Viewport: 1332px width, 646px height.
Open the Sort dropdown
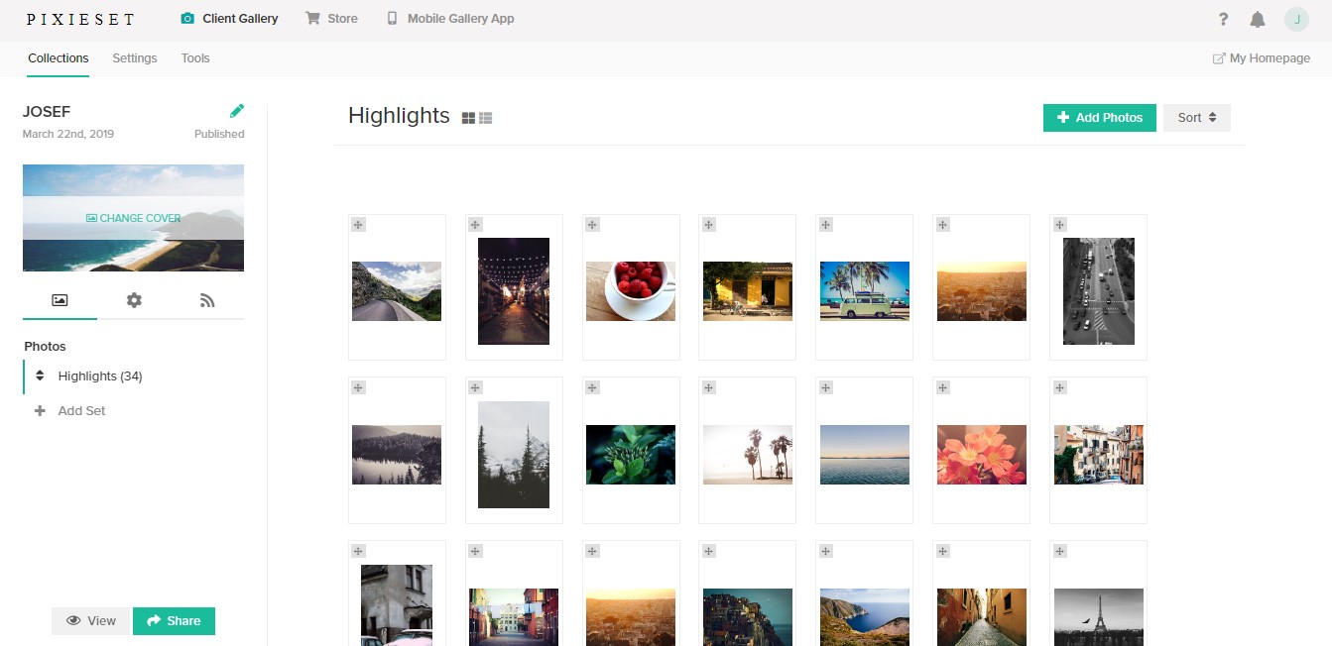tap(1196, 118)
